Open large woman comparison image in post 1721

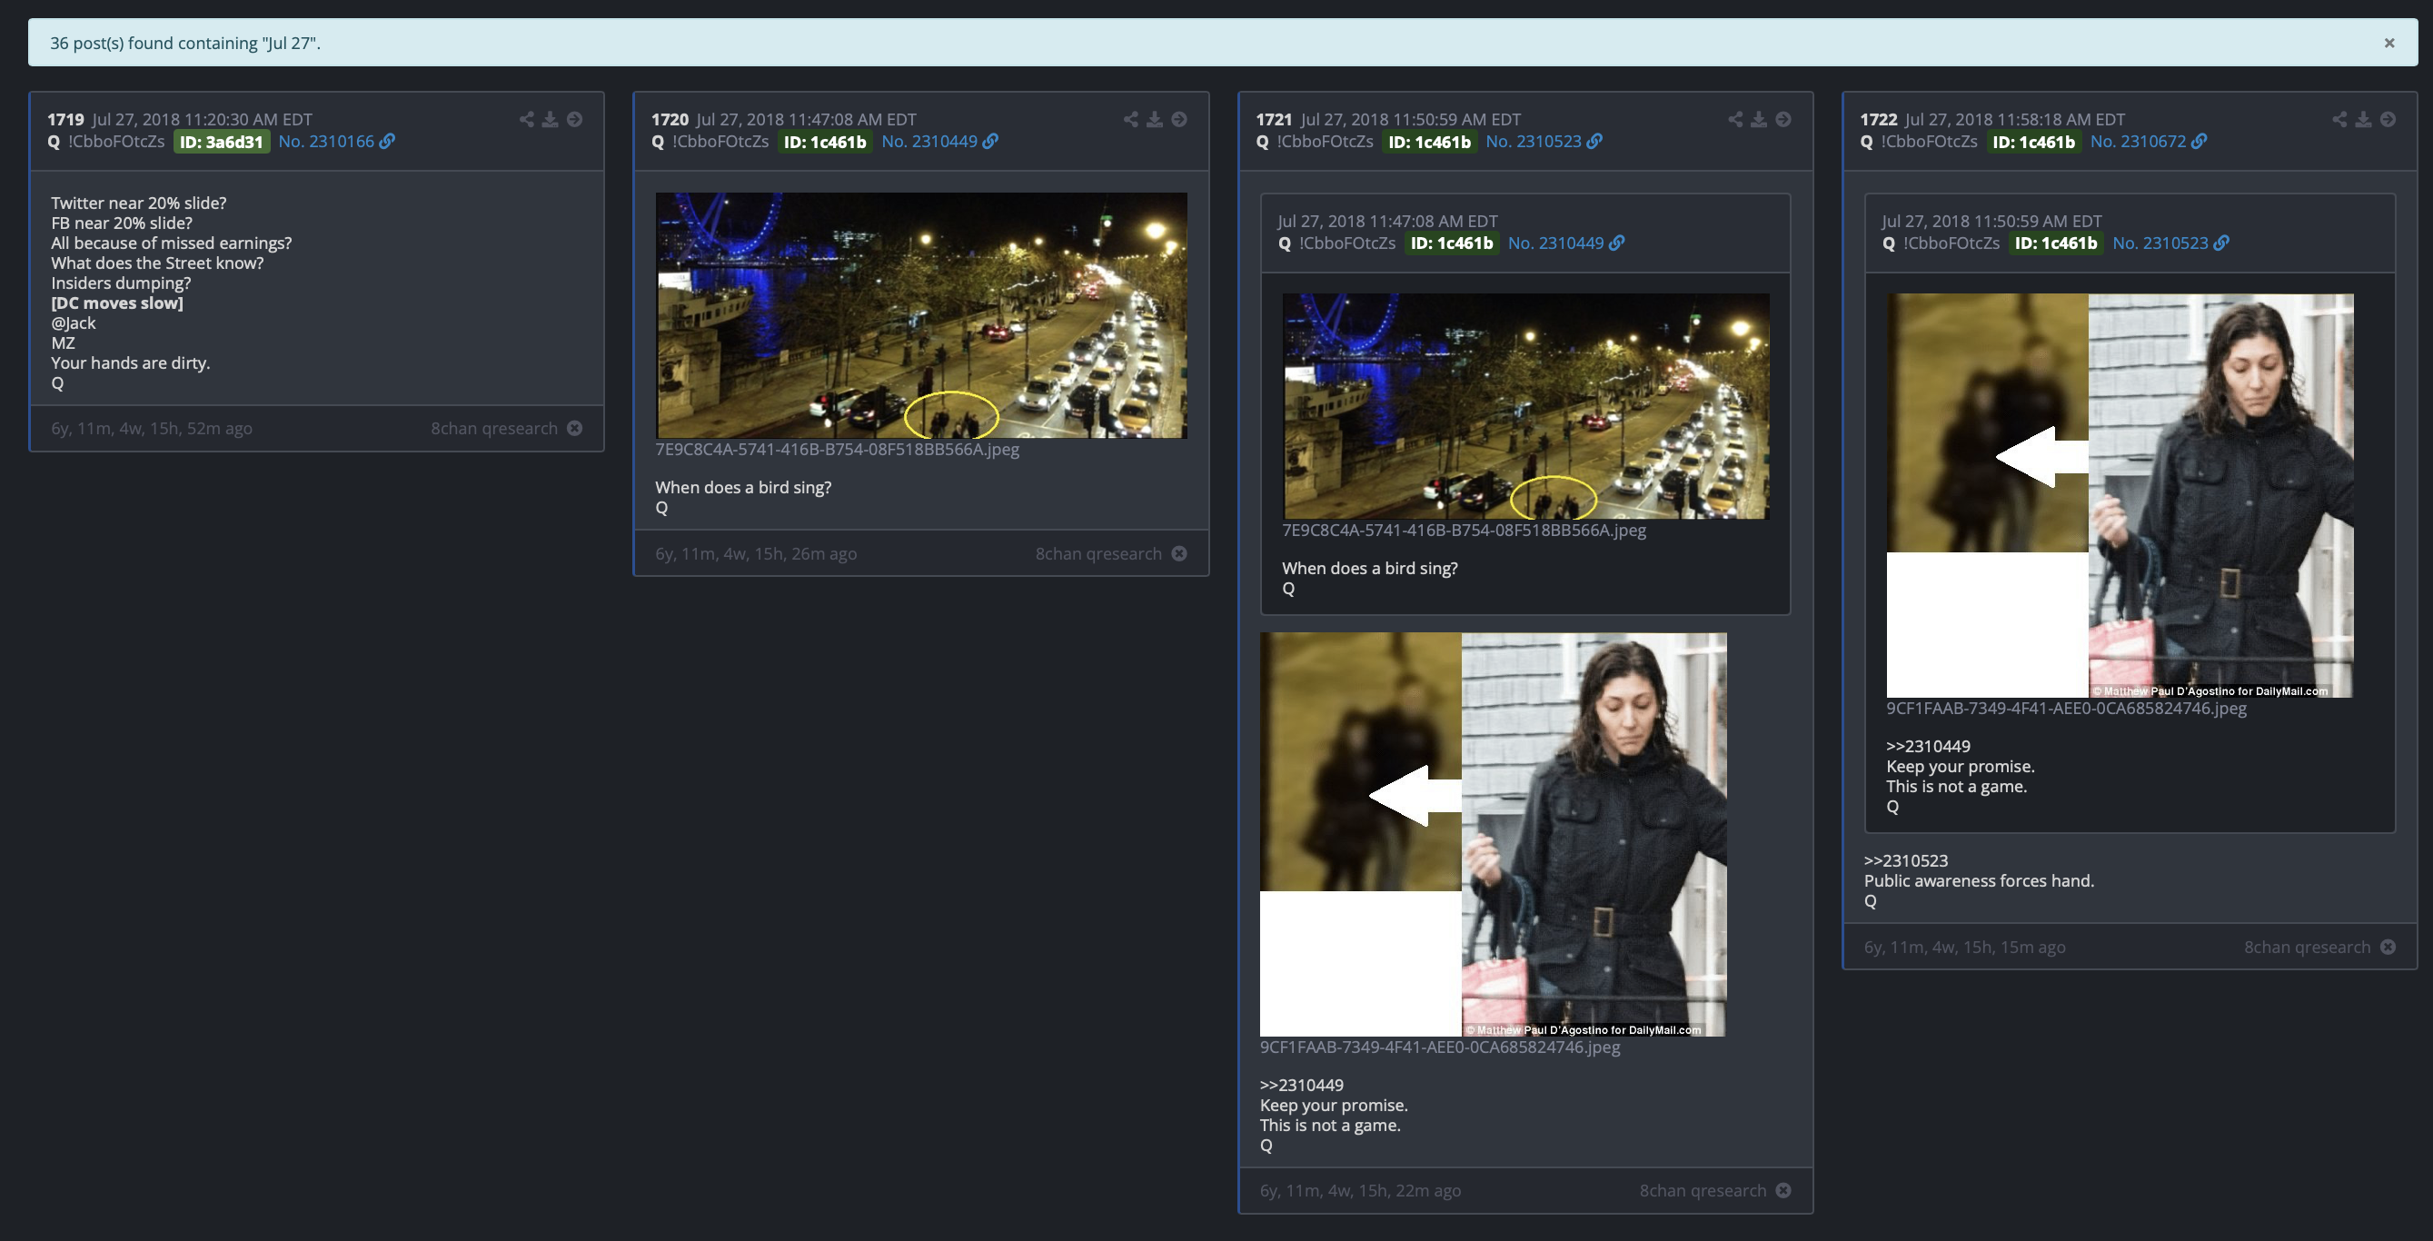1494,834
